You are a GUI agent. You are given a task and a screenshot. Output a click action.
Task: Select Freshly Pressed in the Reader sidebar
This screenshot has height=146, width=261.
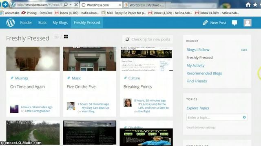pyautogui.click(x=199, y=58)
